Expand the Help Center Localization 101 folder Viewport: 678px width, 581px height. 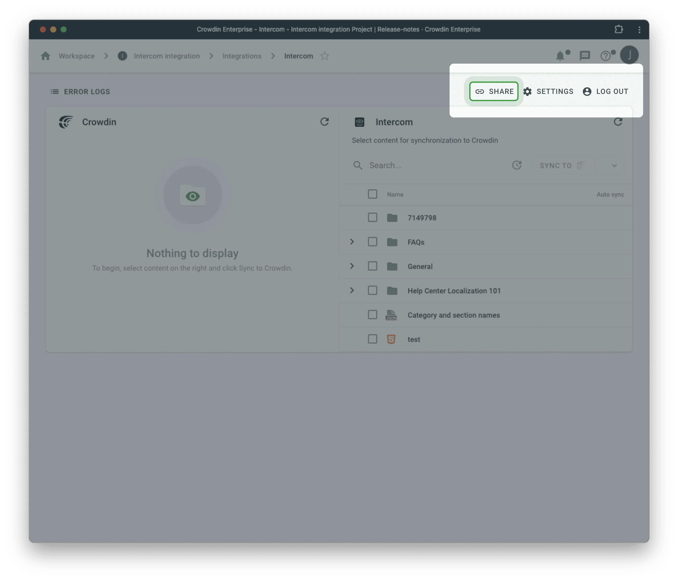[352, 290]
